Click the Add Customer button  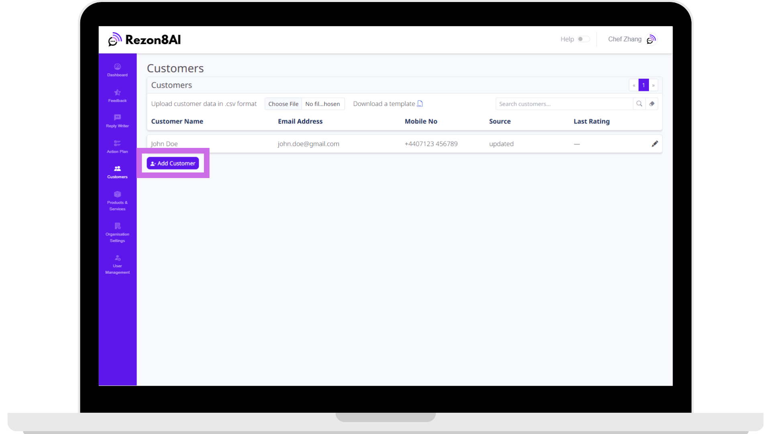pyautogui.click(x=172, y=163)
